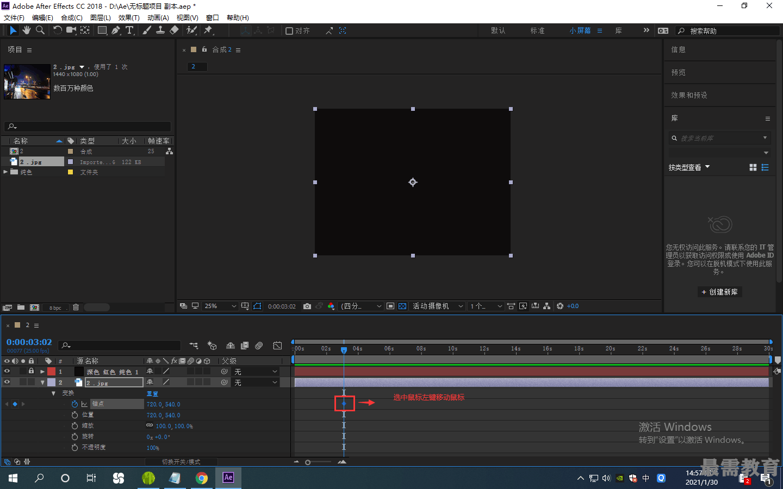Select the Puppet Pin tool

coord(208,30)
